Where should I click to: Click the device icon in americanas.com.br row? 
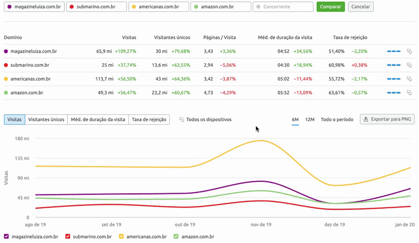coord(409,79)
